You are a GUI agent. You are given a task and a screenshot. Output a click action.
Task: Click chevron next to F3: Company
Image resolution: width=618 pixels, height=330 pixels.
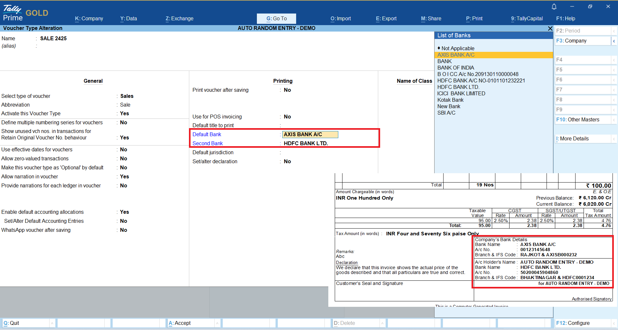tap(614, 41)
